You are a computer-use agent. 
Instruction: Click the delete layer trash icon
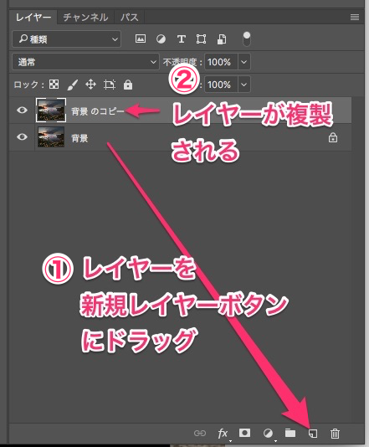point(335,434)
